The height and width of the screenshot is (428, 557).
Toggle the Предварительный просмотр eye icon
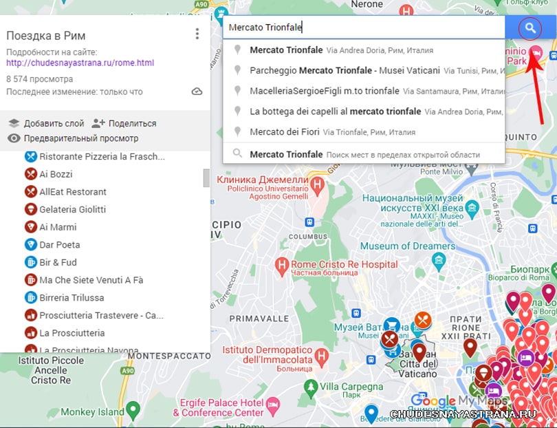[14, 138]
